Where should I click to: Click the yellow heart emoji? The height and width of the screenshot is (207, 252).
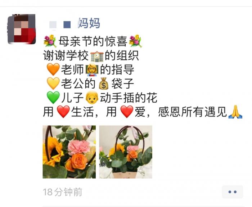click(x=53, y=83)
